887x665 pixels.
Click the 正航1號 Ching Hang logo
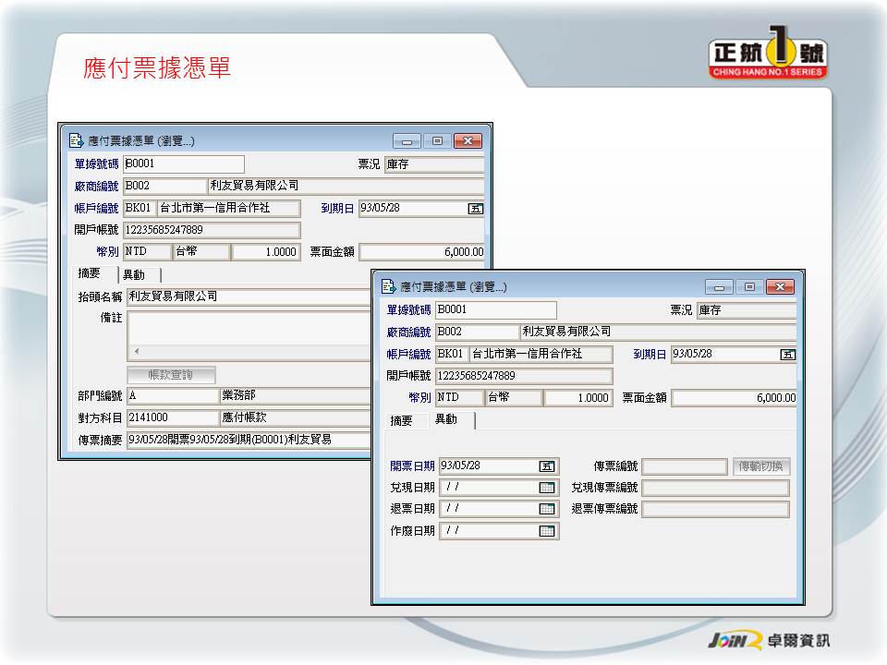click(768, 58)
